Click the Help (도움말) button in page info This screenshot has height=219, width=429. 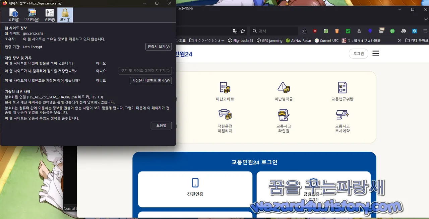pyautogui.click(x=161, y=125)
